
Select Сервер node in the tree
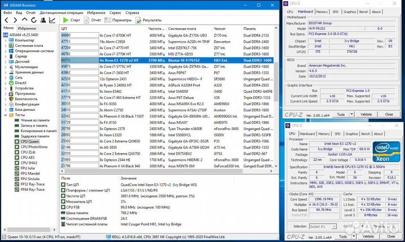pyautogui.click(x=21, y=56)
